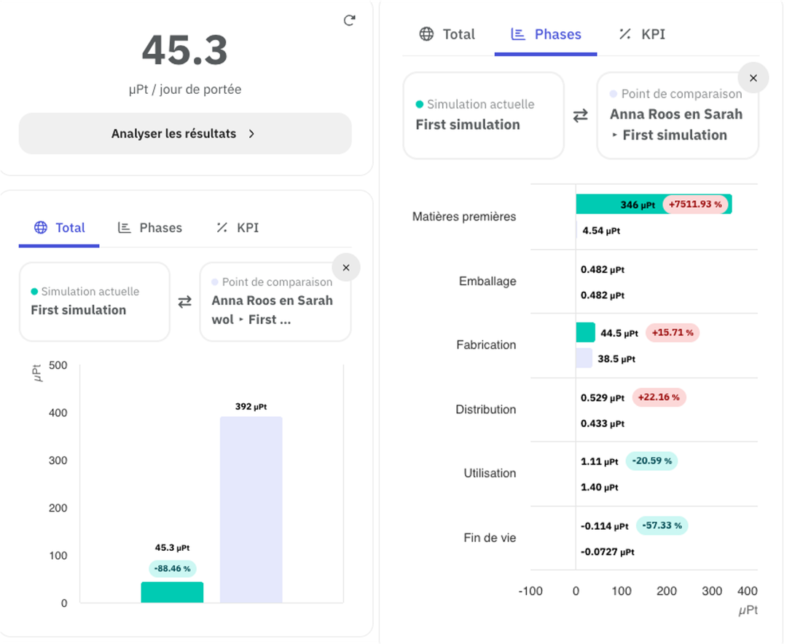Screen dimensions: 787x644
Task: Switch to Total tab in right panel
Action: [447, 34]
